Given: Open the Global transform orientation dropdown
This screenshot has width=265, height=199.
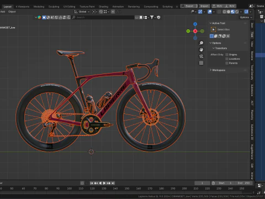Looking at the screenshot, I should coord(82,12).
